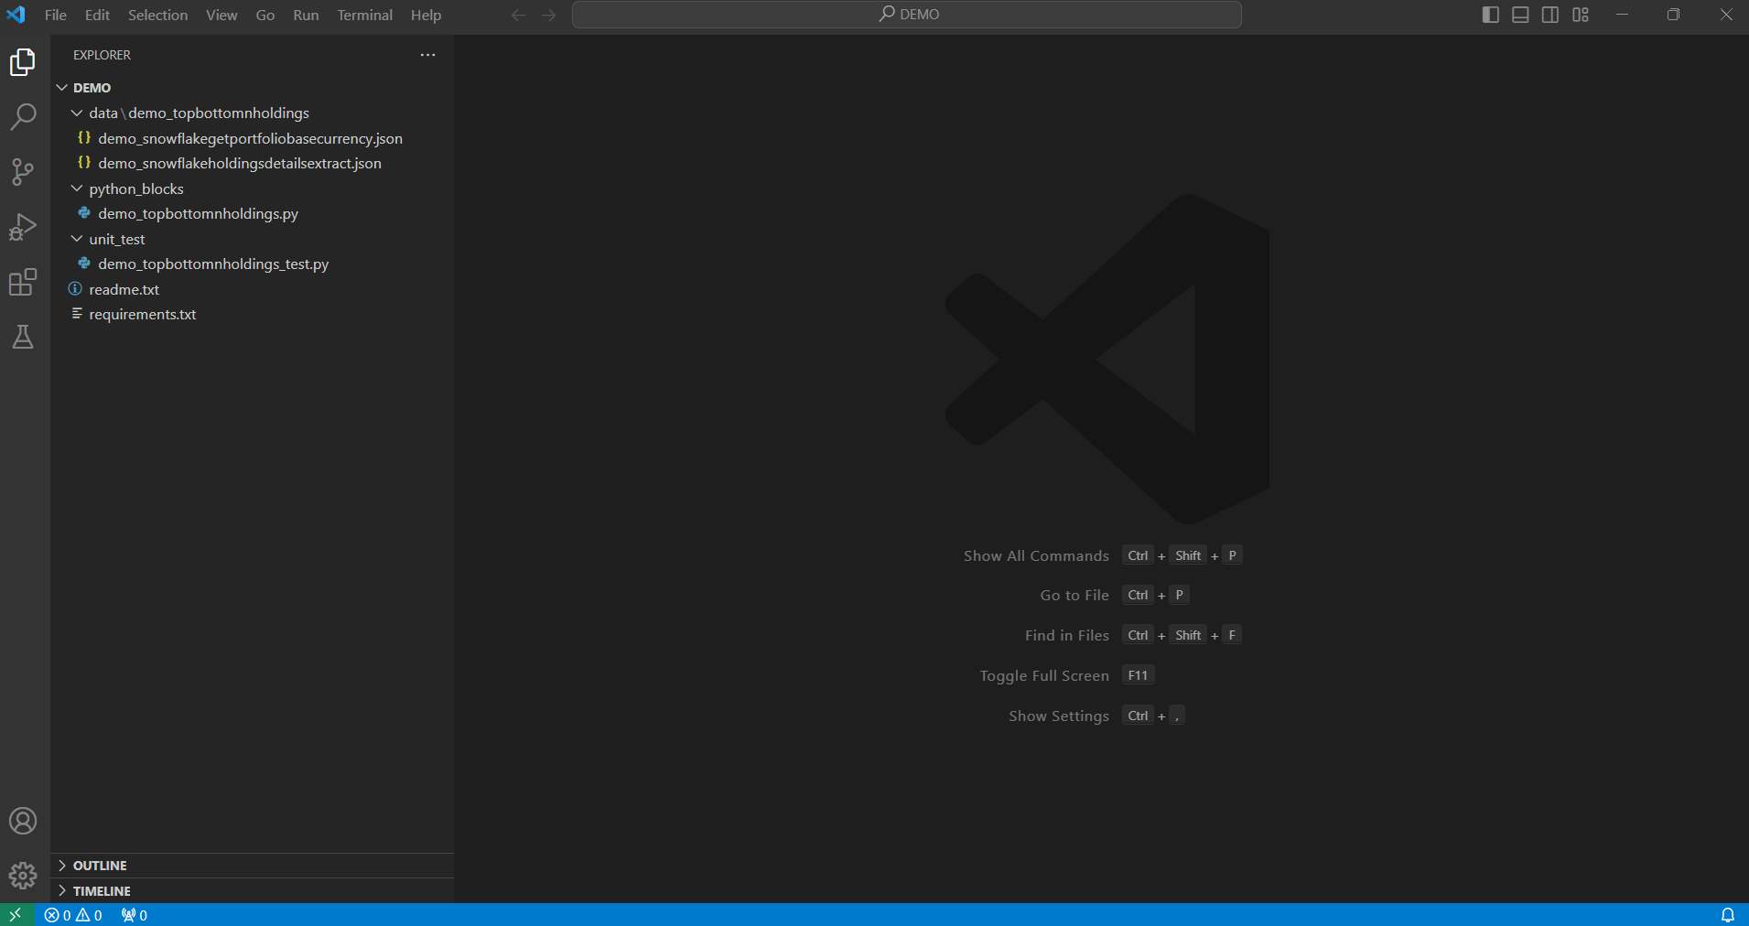Open demo_snowflakegetportfoliobasecurrency.json file

tap(252, 138)
